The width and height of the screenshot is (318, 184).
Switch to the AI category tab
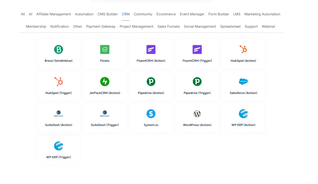coord(30,14)
